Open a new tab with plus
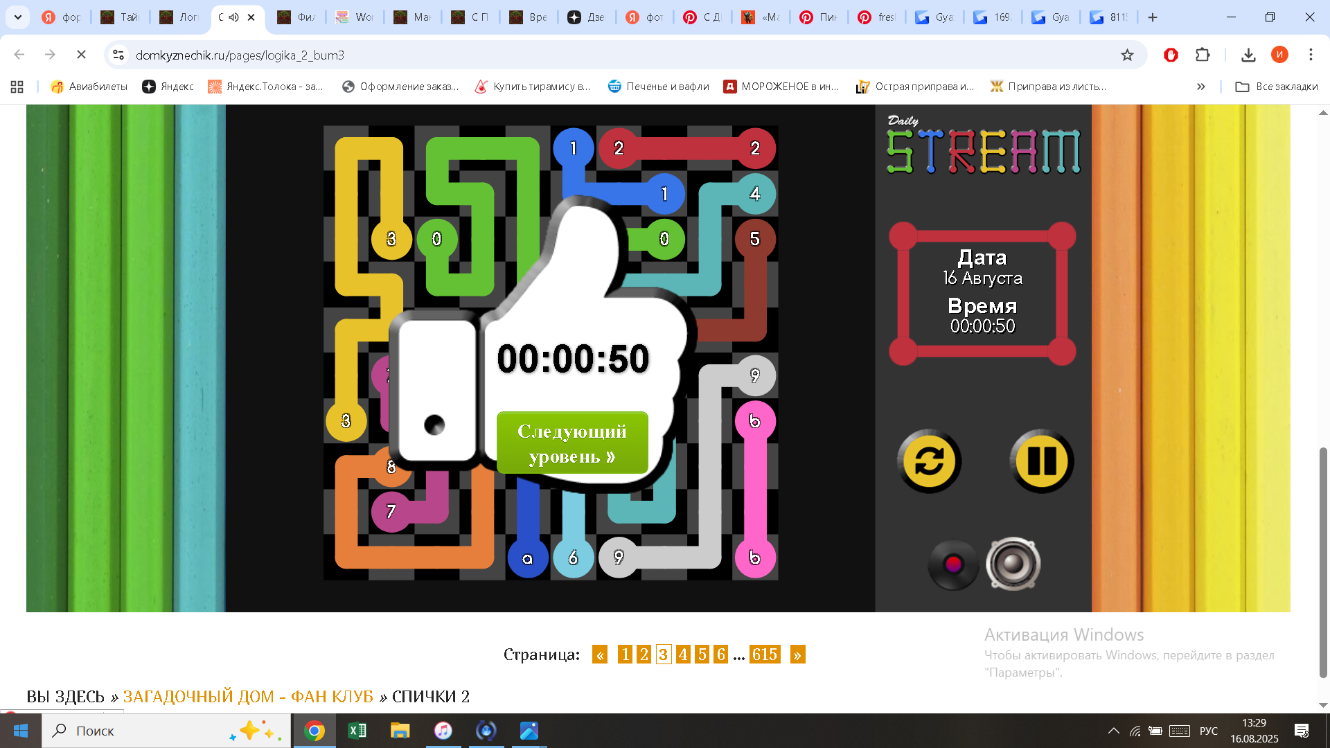This screenshot has width=1330, height=748. [1153, 17]
